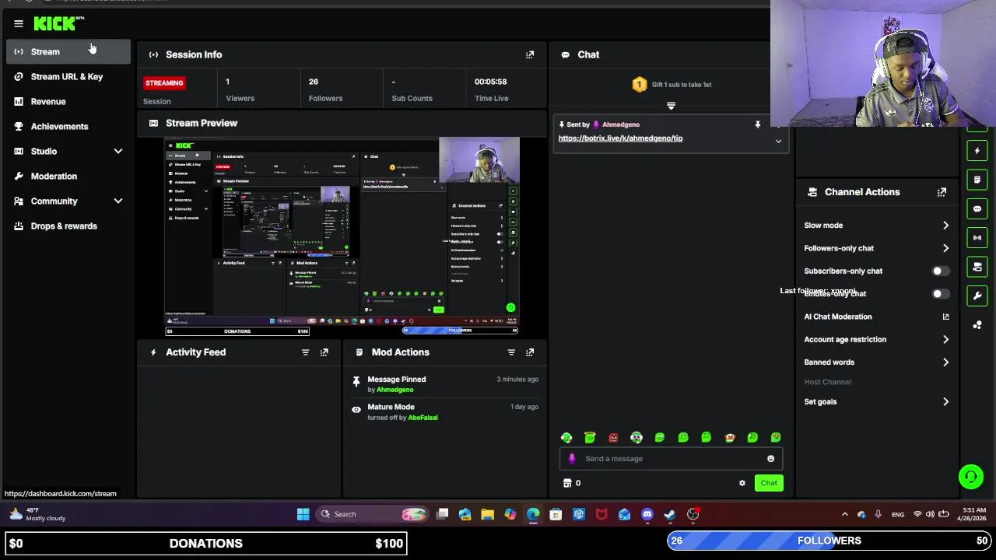Click the followers goal progress bar
The image size is (996, 560).
[x=829, y=541]
